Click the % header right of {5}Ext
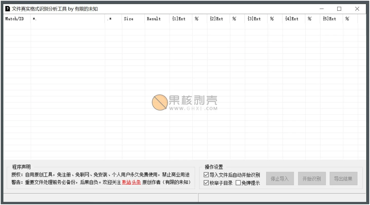 pos(350,19)
